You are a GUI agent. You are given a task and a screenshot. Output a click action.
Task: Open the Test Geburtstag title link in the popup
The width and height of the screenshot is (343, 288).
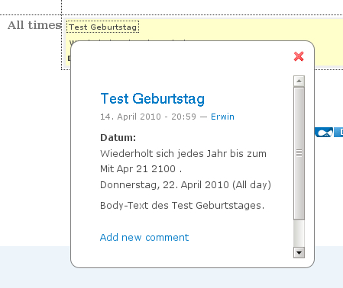(x=153, y=98)
